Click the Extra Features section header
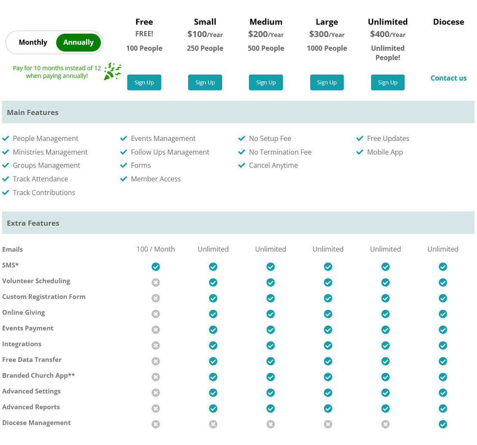Image resolution: width=477 pixels, height=445 pixels. coord(238,223)
